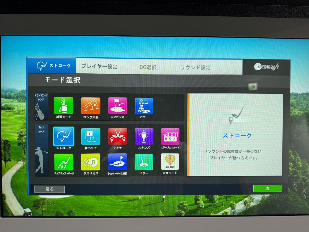309x232 pixels.
Task: Choose the ロング大会 long drive icon
Action: [x=91, y=106]
